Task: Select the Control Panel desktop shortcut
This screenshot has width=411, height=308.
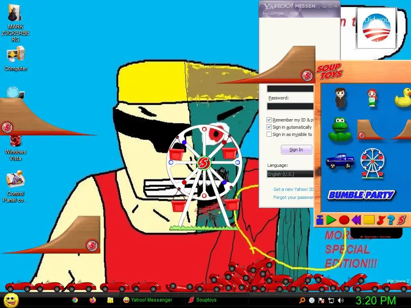Action: point(15,186)
